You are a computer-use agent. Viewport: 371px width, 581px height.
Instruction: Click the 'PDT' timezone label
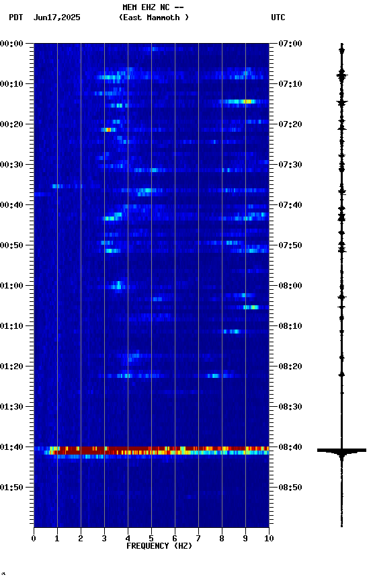pos(16,17)
